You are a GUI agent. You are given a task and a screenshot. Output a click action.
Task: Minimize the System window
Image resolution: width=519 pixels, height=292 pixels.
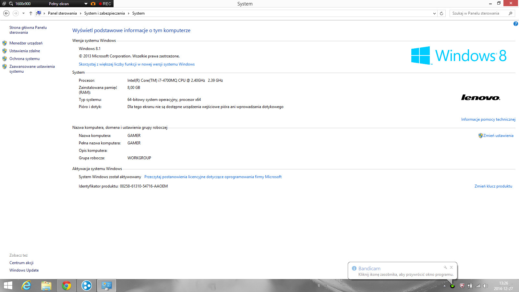coord(490,4)
